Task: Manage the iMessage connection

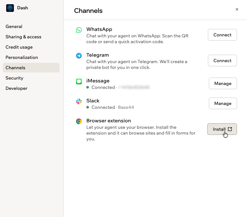Action: 223,83
